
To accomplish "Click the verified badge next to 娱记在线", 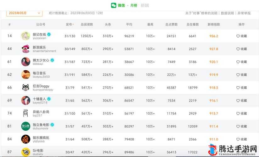I will coord(49,34).
